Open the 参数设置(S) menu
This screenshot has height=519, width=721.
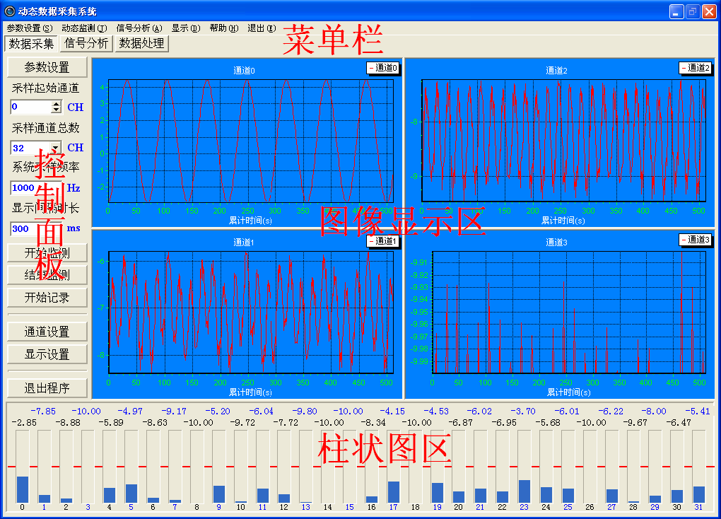click(29, 28)
